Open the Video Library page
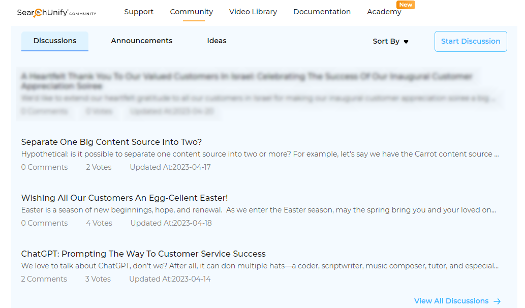The height and width of the screenshot is (308, 525). coord(253,12)
